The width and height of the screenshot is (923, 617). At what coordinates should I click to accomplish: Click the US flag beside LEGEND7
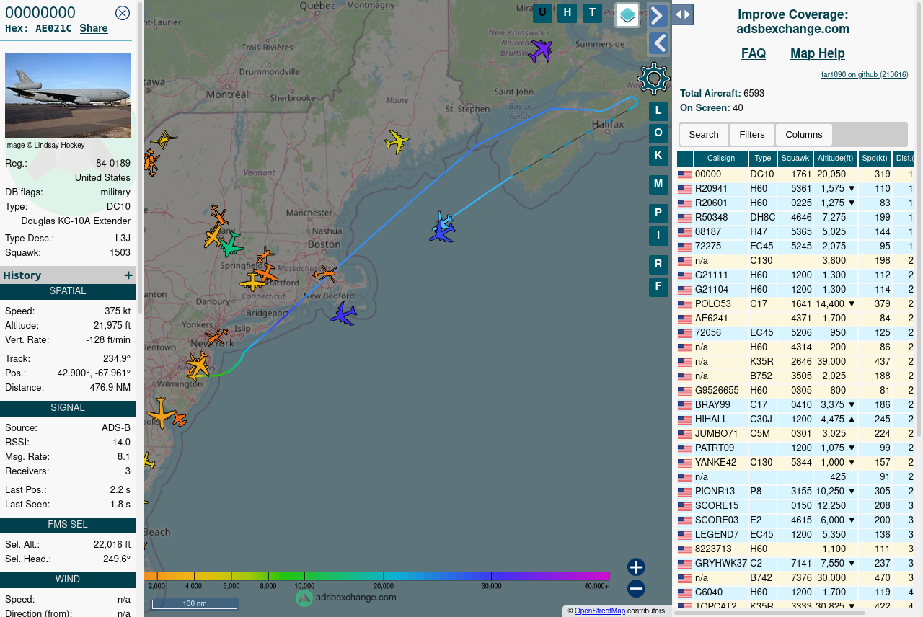click(685, 535)
